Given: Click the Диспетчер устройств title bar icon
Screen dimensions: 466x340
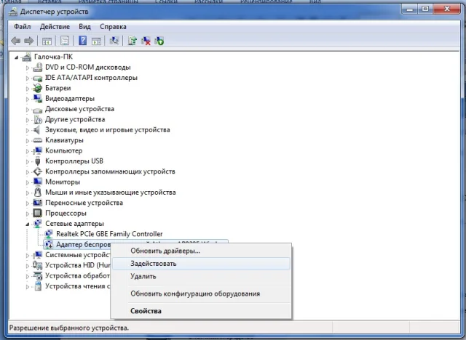Looking at the screenshot, I should click(x=13, y=12).
